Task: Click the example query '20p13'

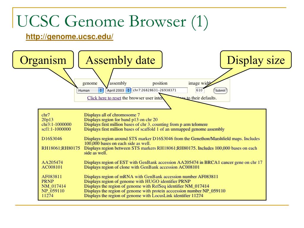Action: pyautogui.click(x=47, y=120)
